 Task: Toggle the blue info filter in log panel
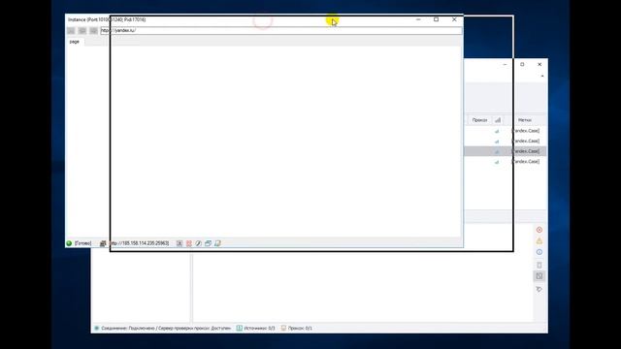(539, 252)
